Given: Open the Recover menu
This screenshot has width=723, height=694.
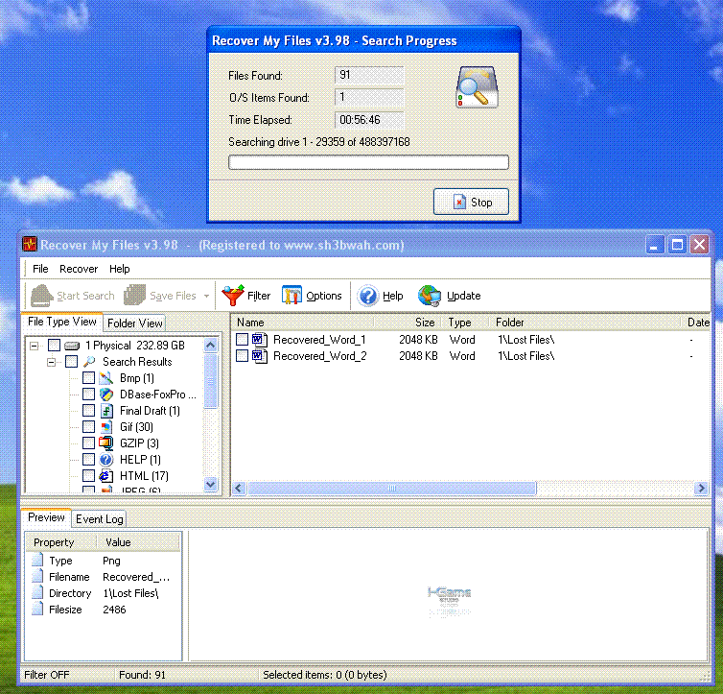Looking at the screenshot, I should 79,269.
